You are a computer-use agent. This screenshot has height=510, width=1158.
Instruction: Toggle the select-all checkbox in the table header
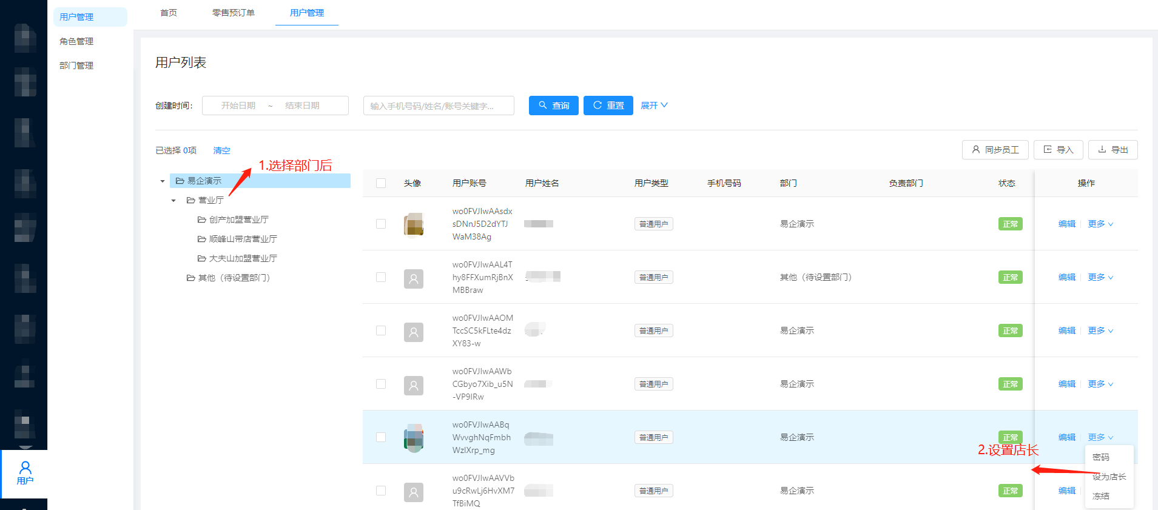[x=381, y=183]
